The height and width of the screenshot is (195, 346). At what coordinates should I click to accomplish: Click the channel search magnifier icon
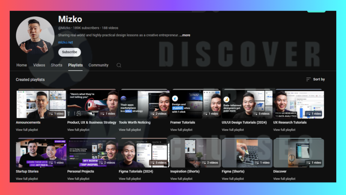point(119,65)
